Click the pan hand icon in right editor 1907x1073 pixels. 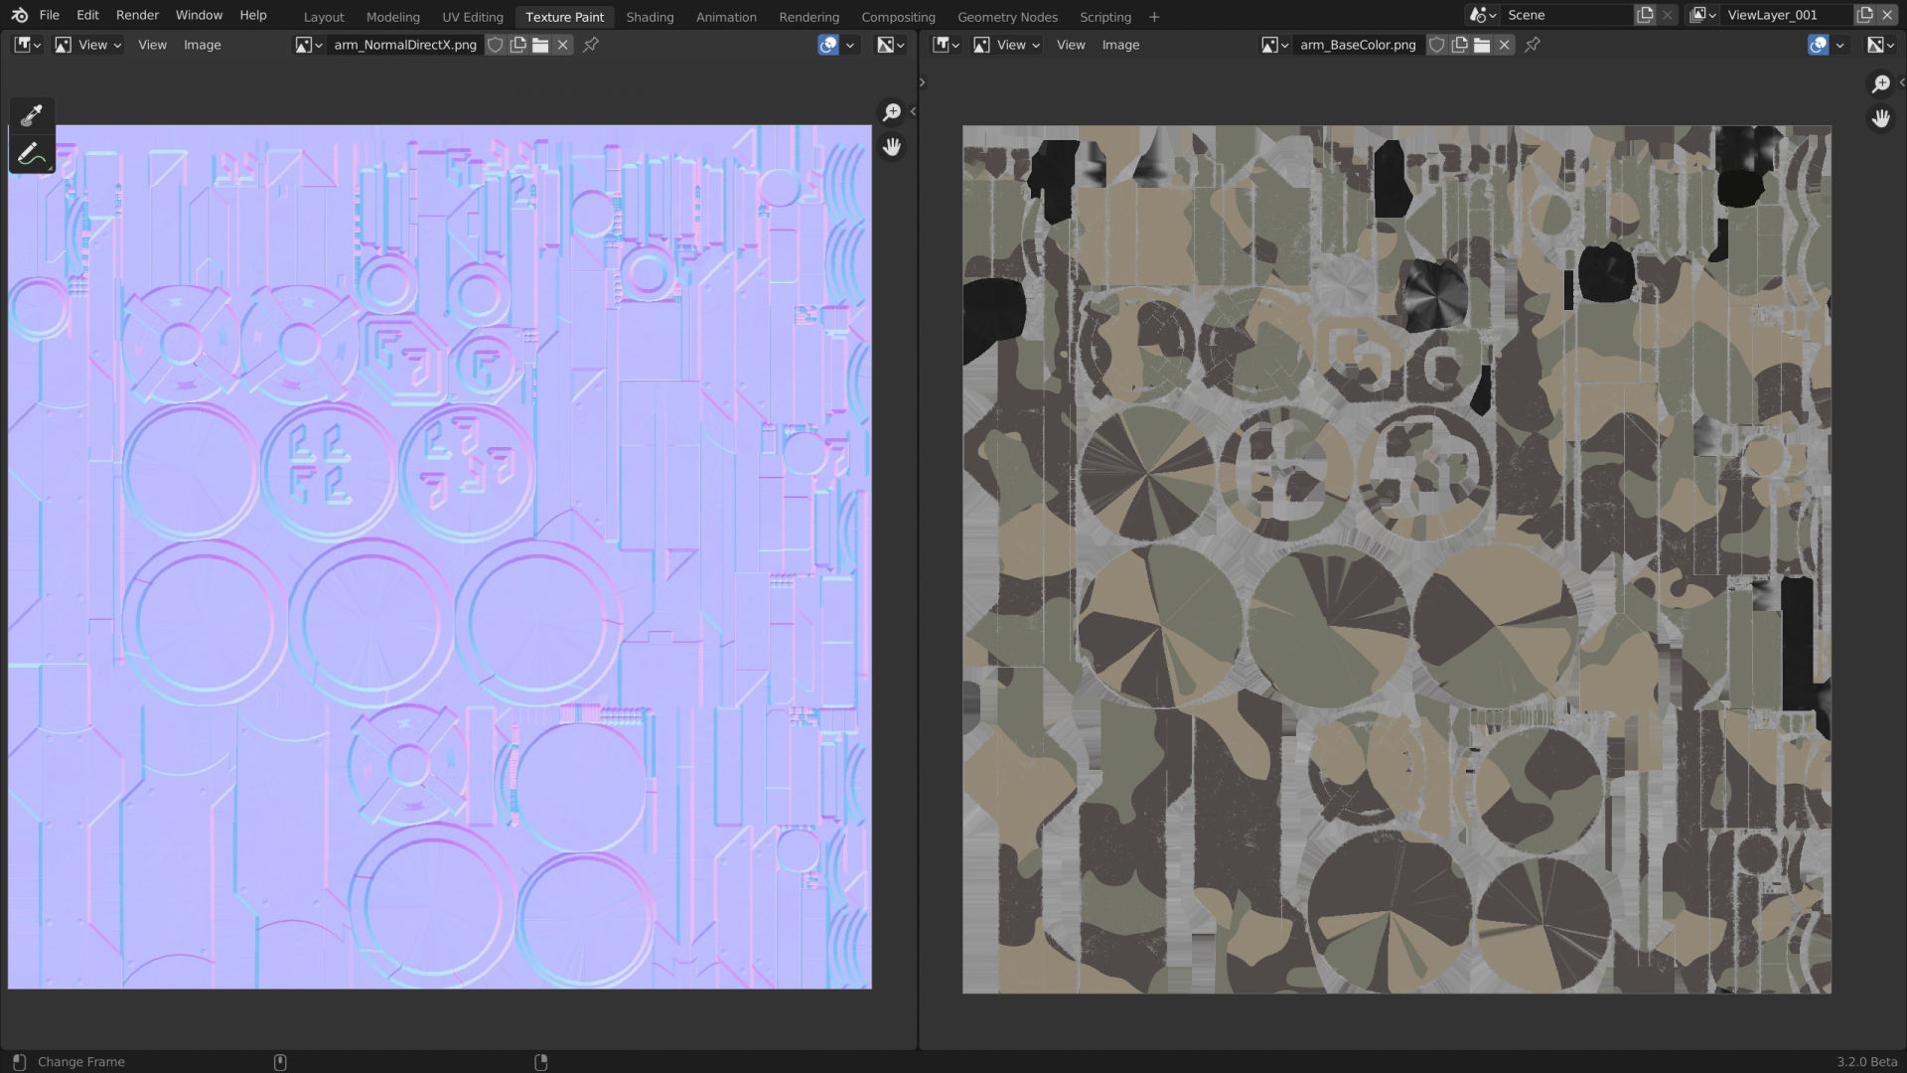(x=1880, y=119)
